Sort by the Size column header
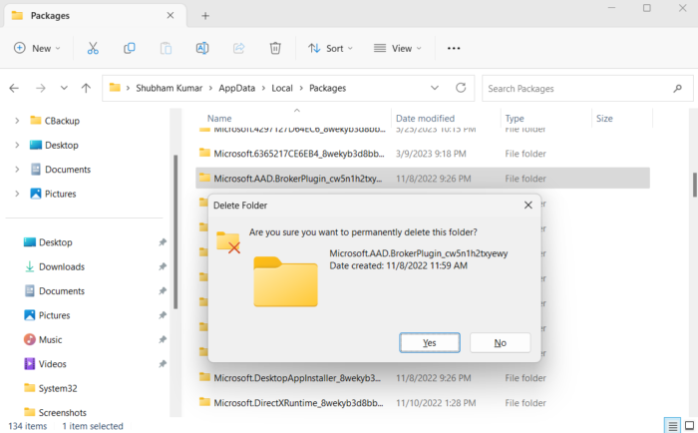Screen dimensions: 698x433 click(604, 119)
